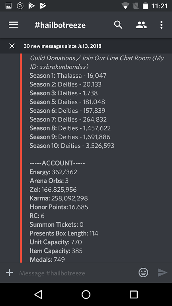Tap the Guild Donations Line Chat Room text

[97, 62]
